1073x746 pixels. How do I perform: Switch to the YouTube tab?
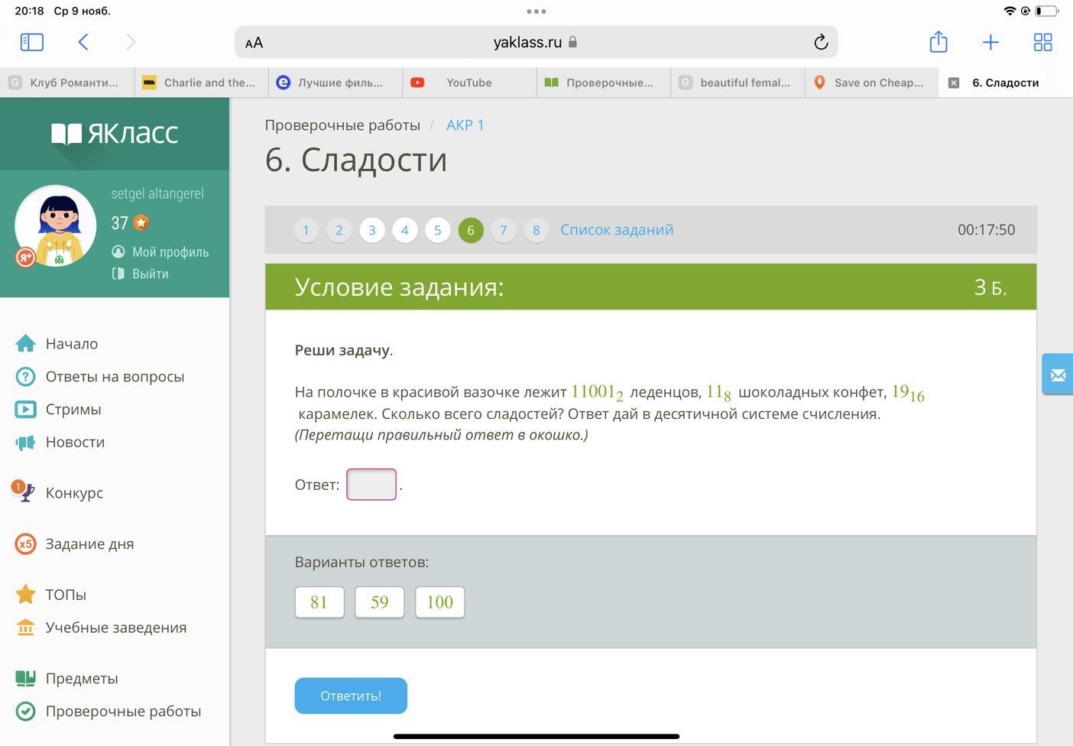coord(468,83)
